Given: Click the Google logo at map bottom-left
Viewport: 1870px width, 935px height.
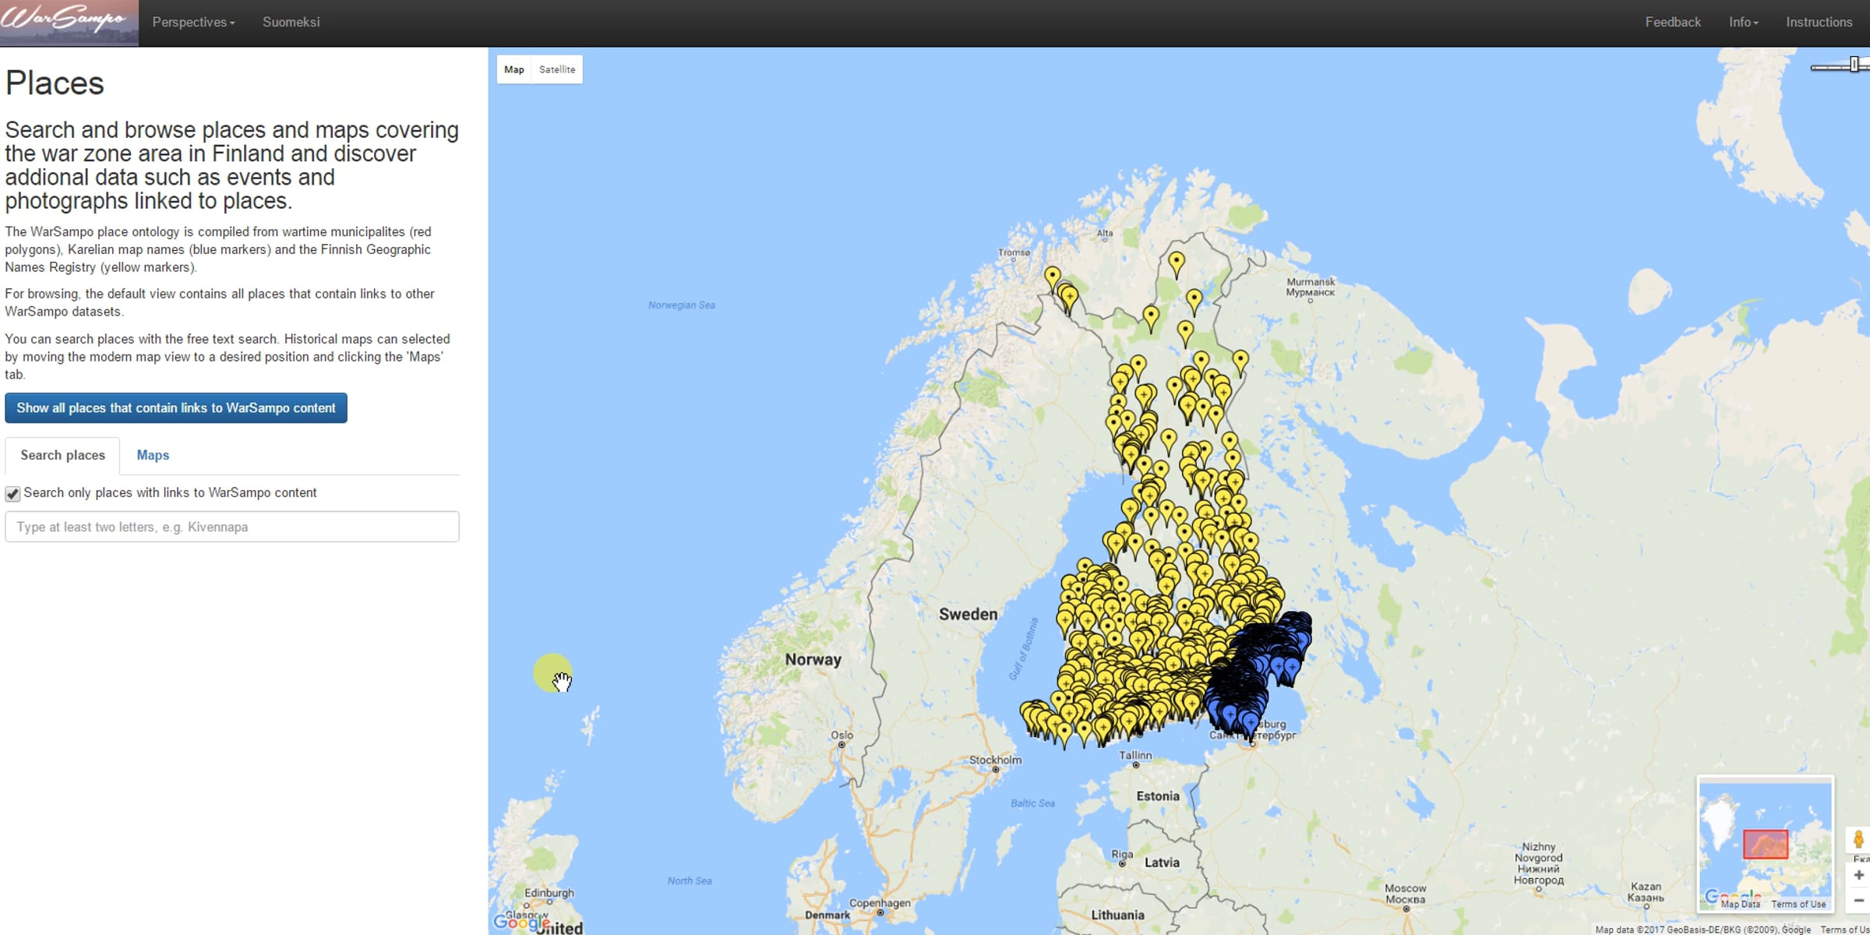Looking at the screenshot, I should point(522,923).
